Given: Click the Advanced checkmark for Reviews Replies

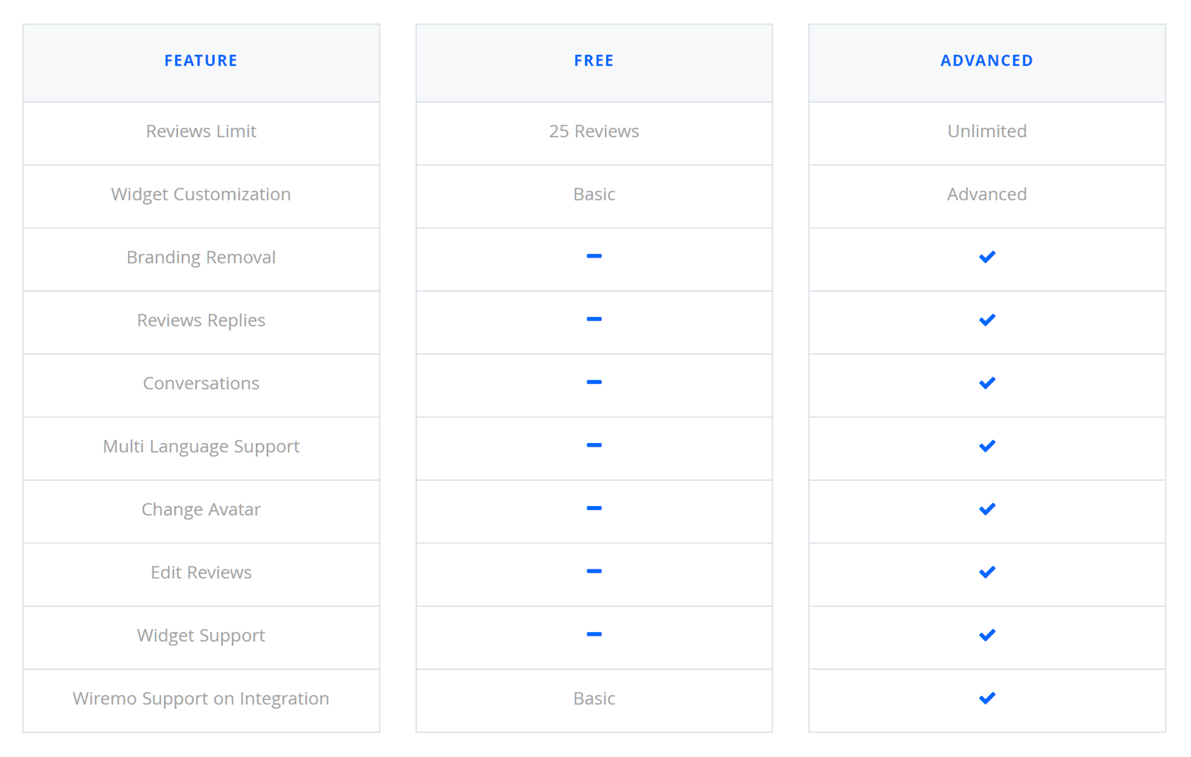Looking at the screenshot, I should click(x=986, y=320).
